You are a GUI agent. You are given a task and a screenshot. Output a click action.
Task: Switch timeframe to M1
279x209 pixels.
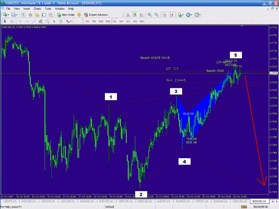(87, 21)
